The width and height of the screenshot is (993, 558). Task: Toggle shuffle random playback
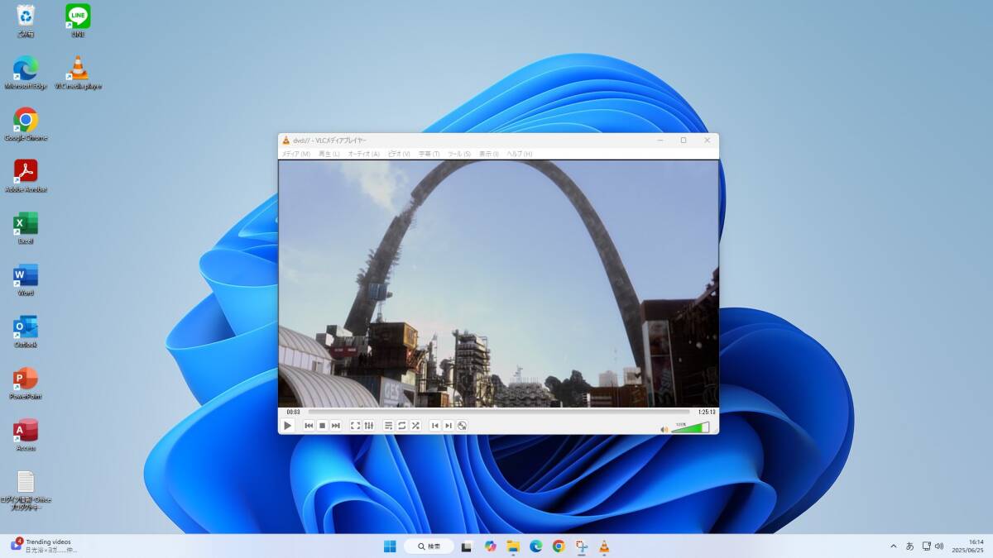(x=415, y=426)
